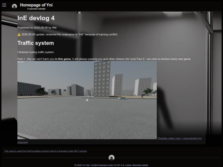Click the site avatar logo in header
Viewport: 223px width, 167px height.
(x=14, y=6)
